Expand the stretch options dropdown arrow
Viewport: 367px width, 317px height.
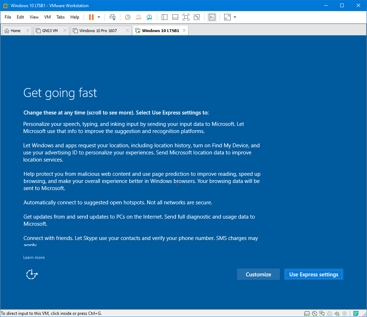point(235,17)
